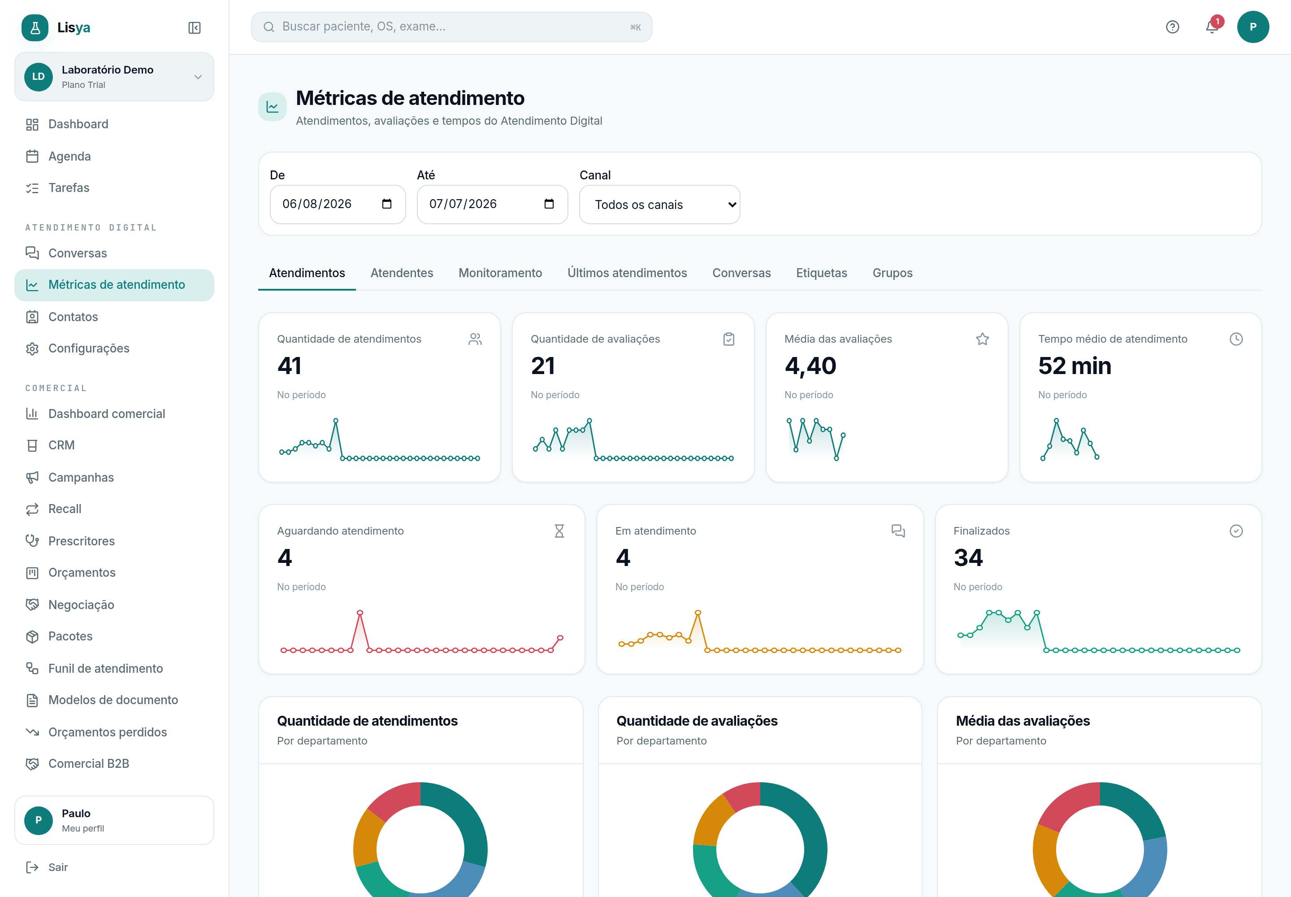Image resolution: width=1291 pixels, height=897 pixels.
Task: Click the Quantidade de atendimentos donut chart
Action: click(x=420, y=840)
